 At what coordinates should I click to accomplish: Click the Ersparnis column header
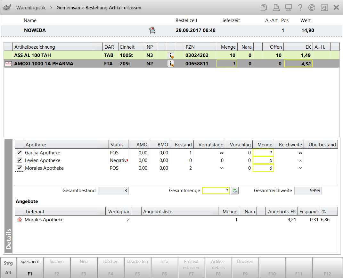click(x=309, y=211)
